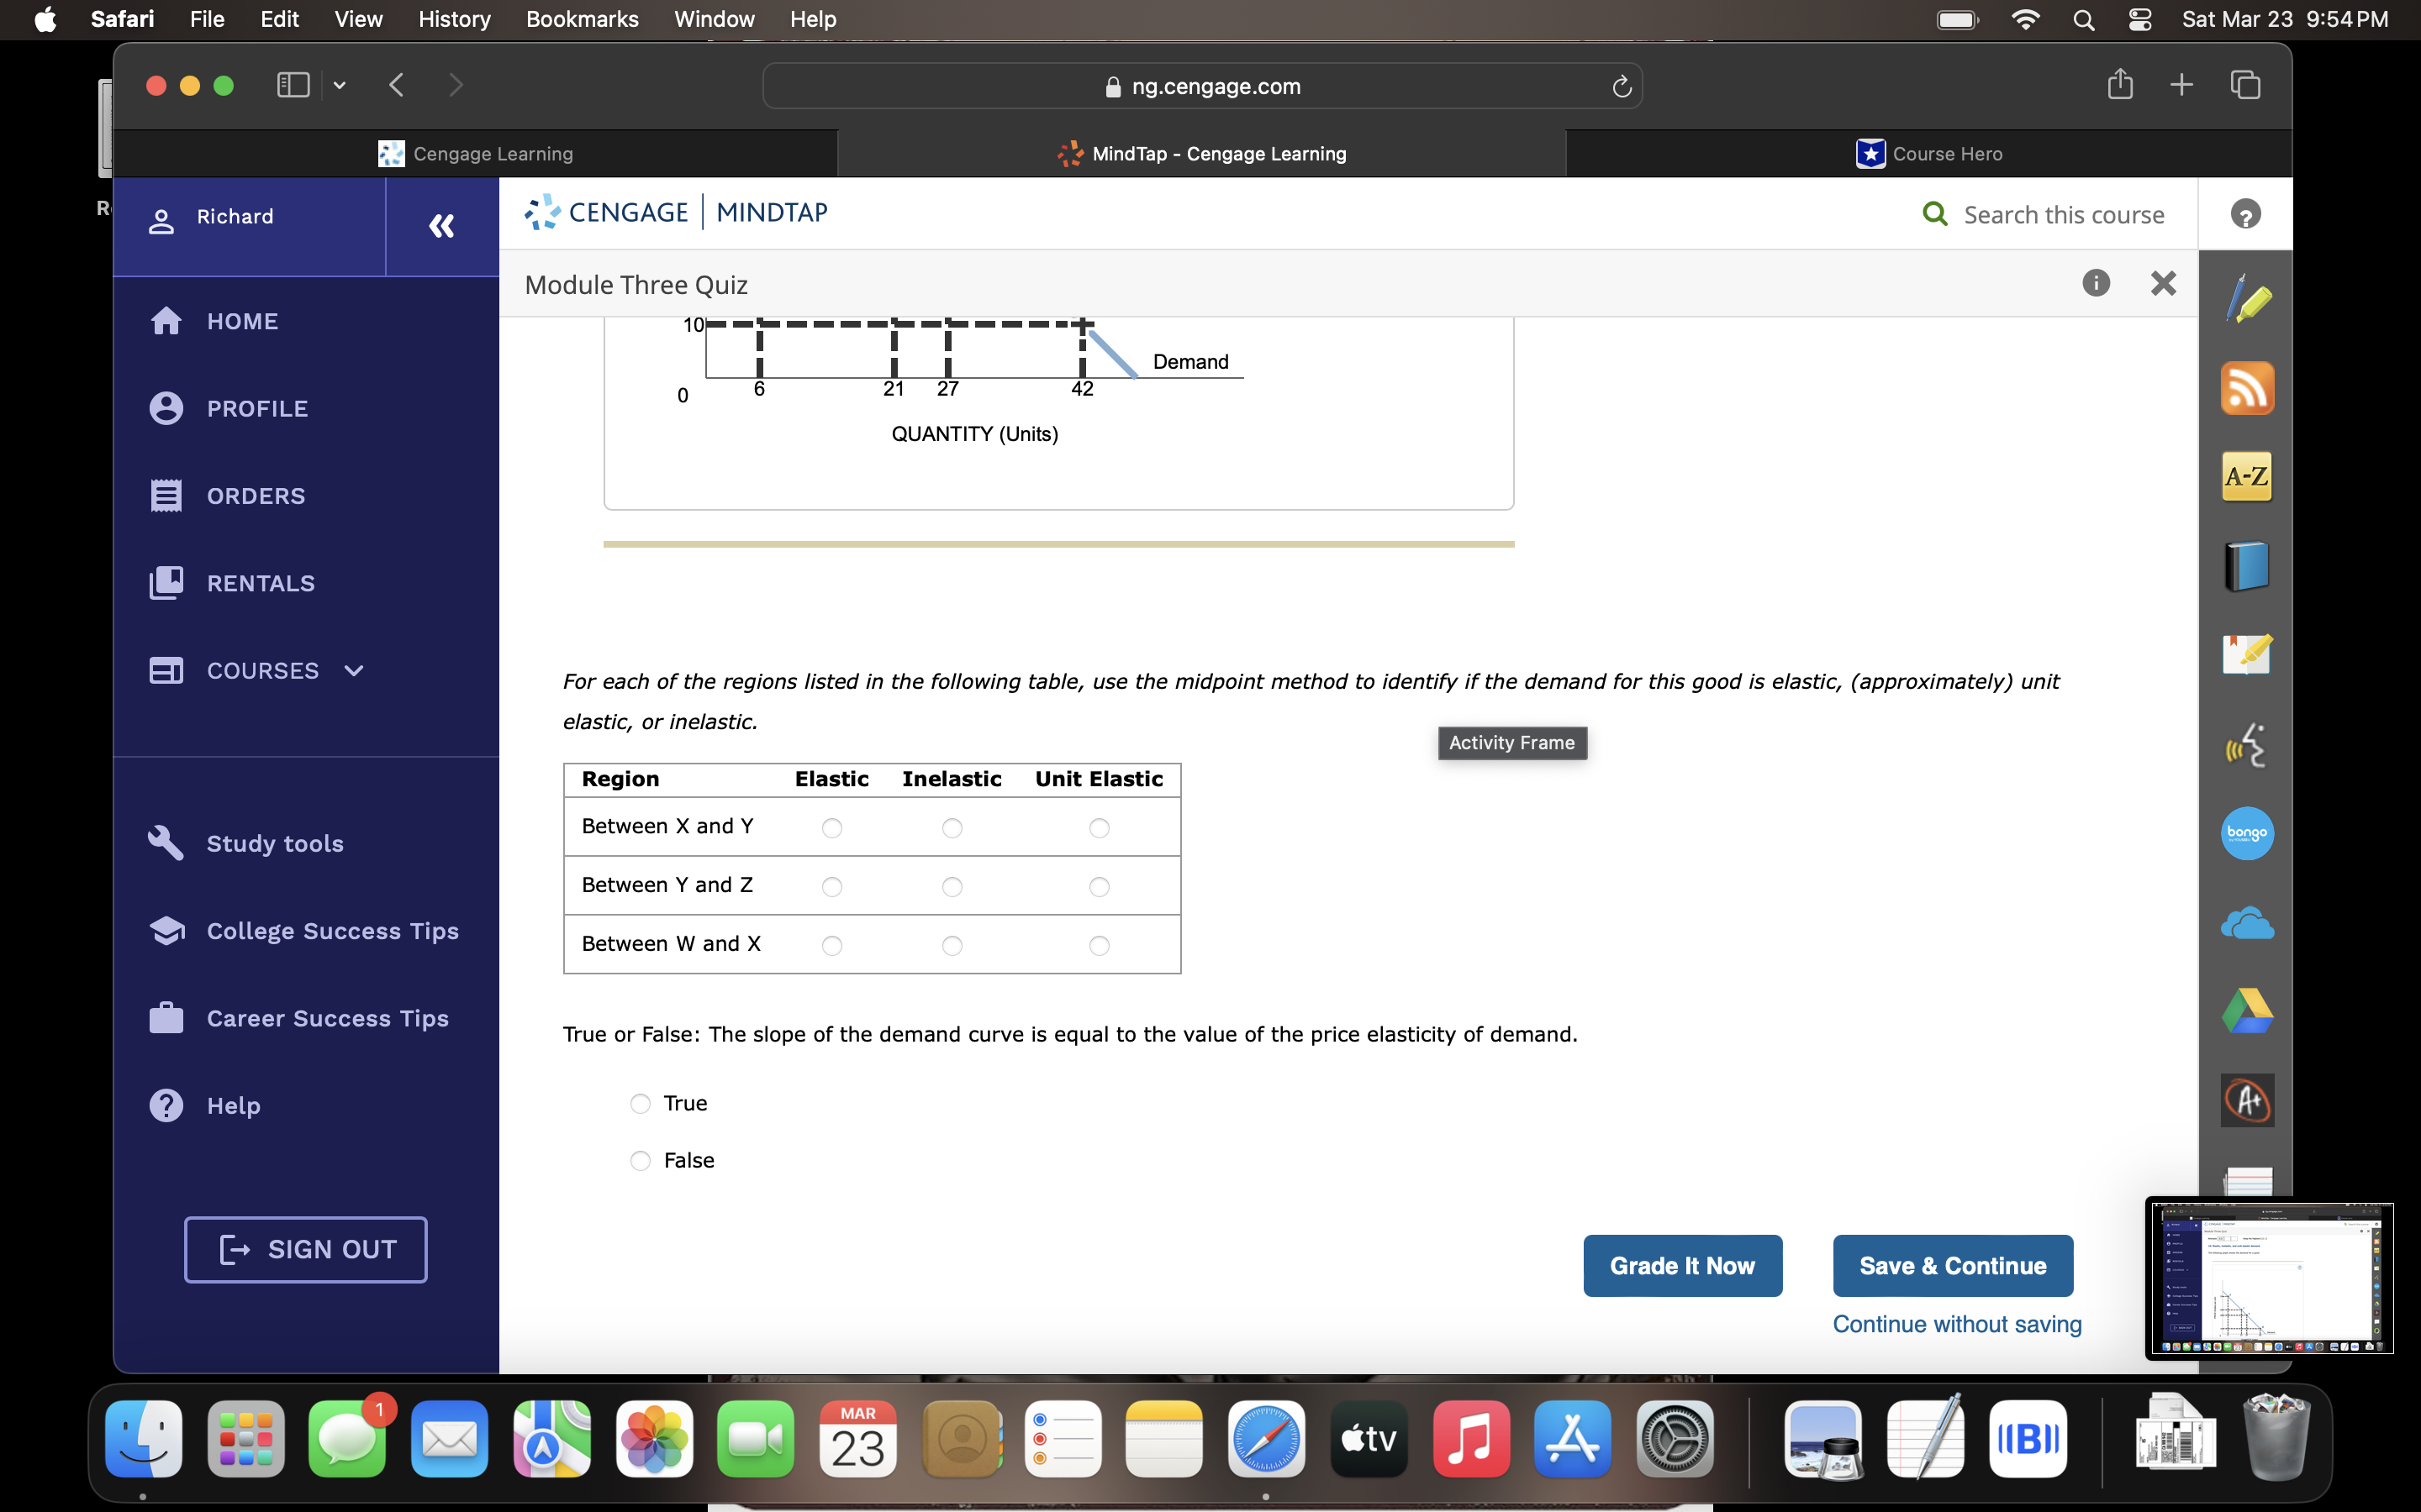Open the A-Z glossary icon
2421x1512 pixels.
pyautogui.click(x=2247, y=476)
